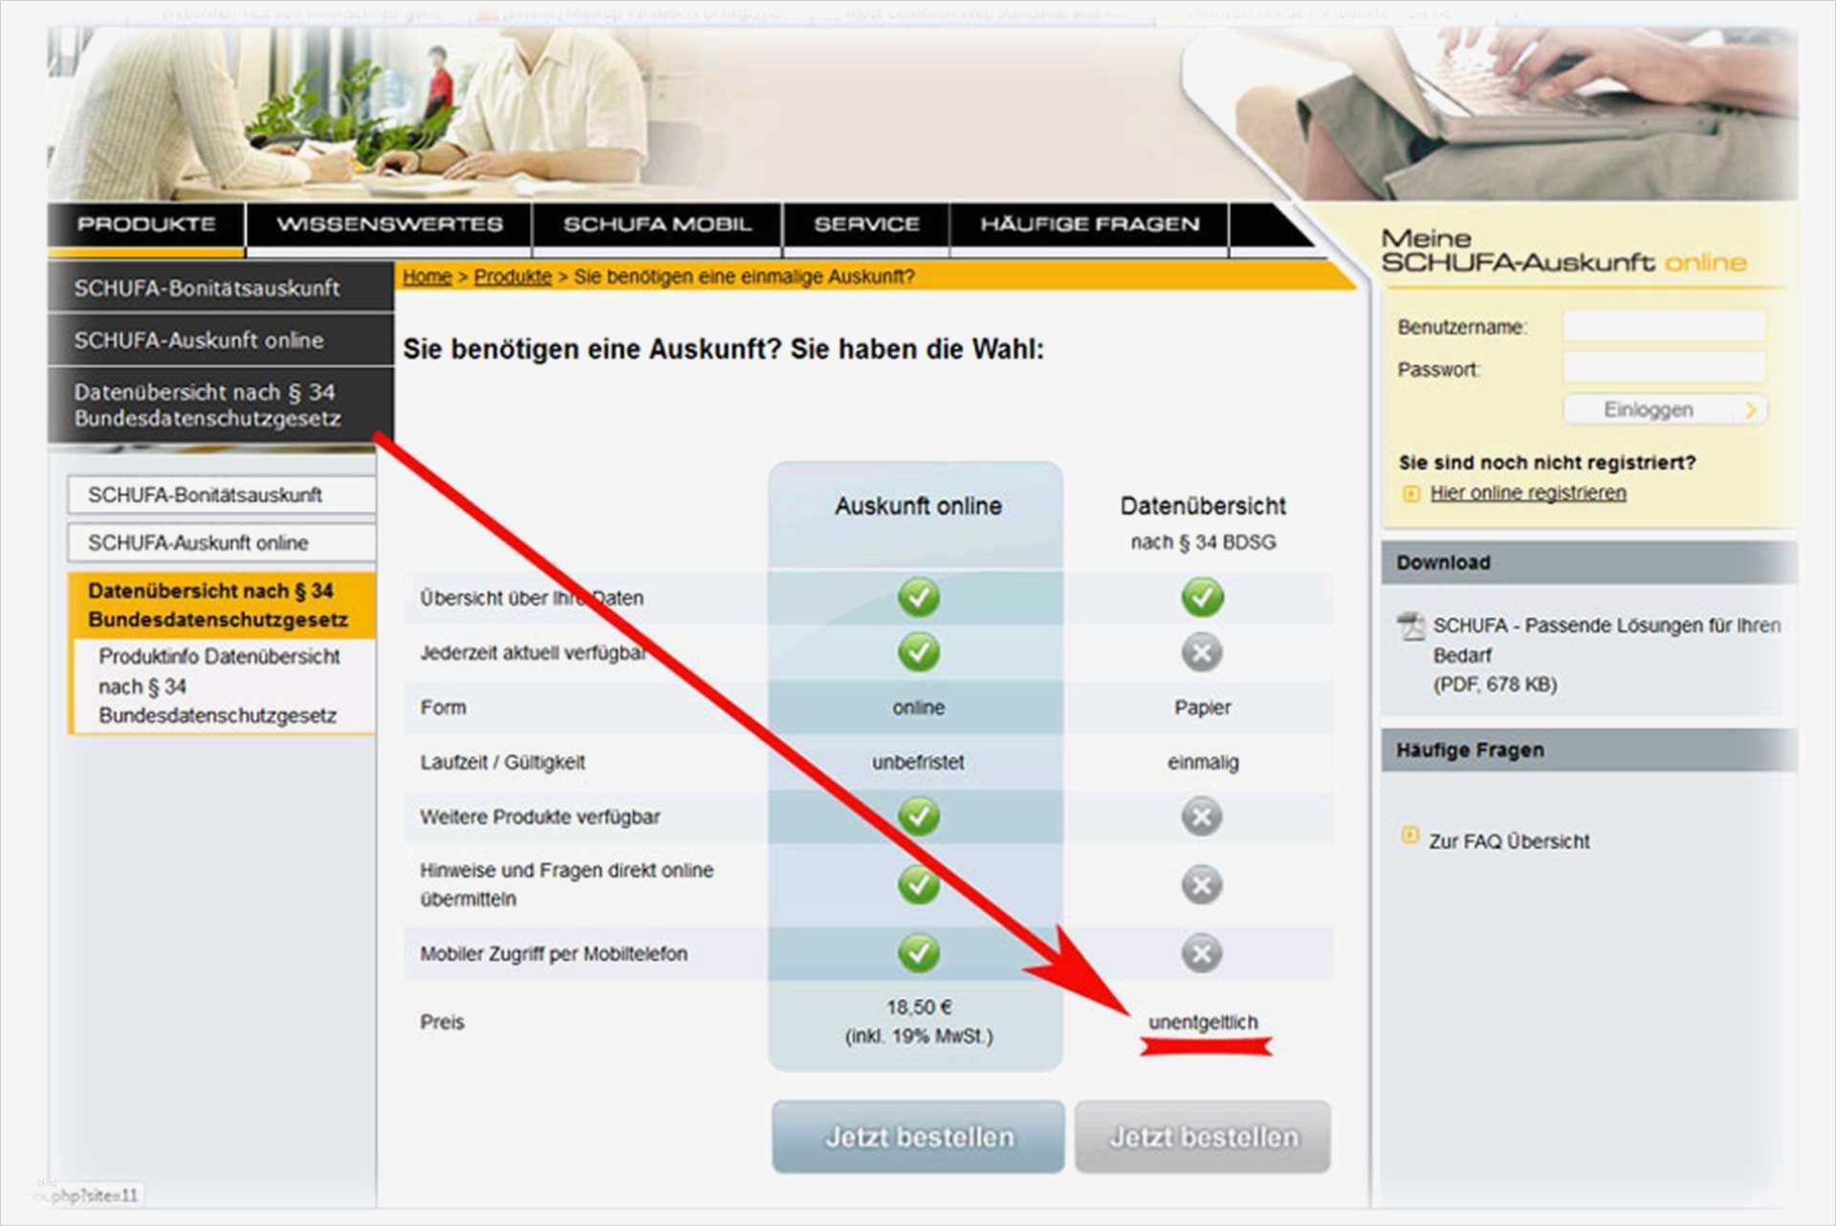Click the gray X icon next to Jederzeit aktuell verfügbar
Viewport: 1836px width, 1226px height.
pyautogui.click(x=1201, y=653)
